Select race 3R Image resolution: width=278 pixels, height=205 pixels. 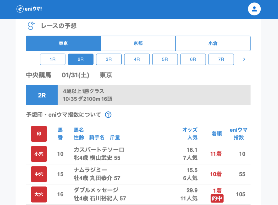(x=109, y=59)
